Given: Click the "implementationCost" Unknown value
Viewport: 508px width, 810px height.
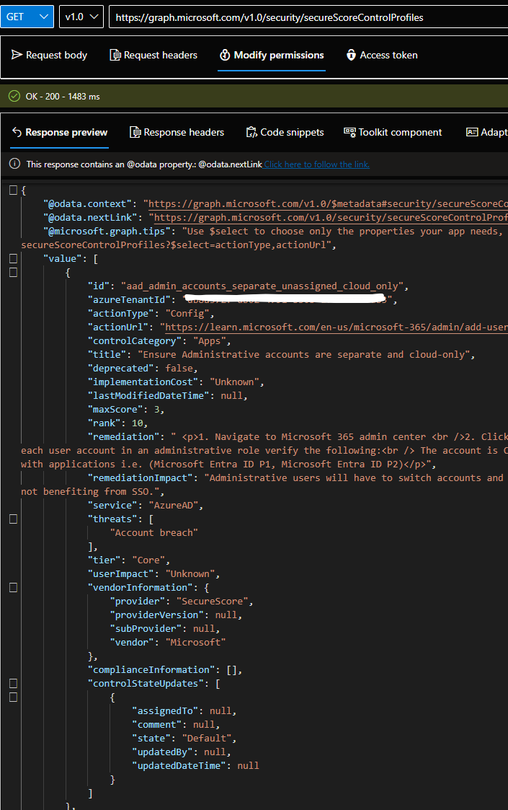Looking at the screenshot, I should tap(234, 382).
